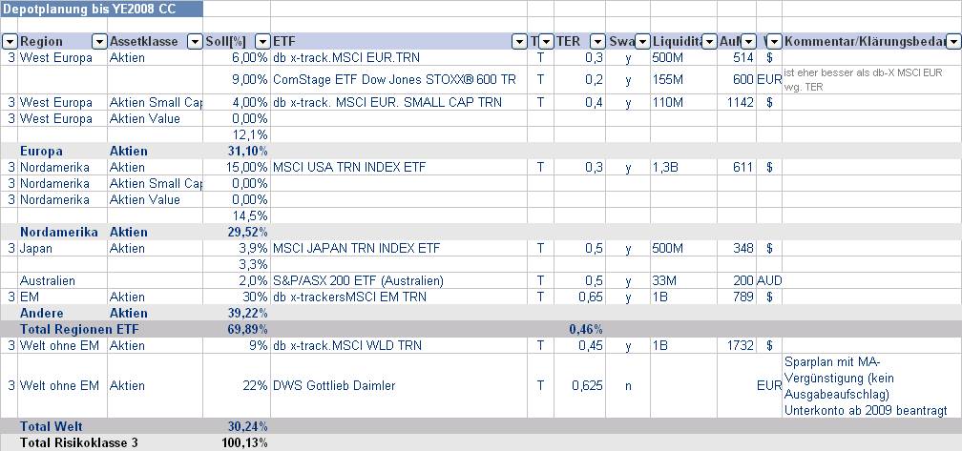The image size is (962, 451).
Task: Open the Region column filter dropdown
Action: point(98,42)
